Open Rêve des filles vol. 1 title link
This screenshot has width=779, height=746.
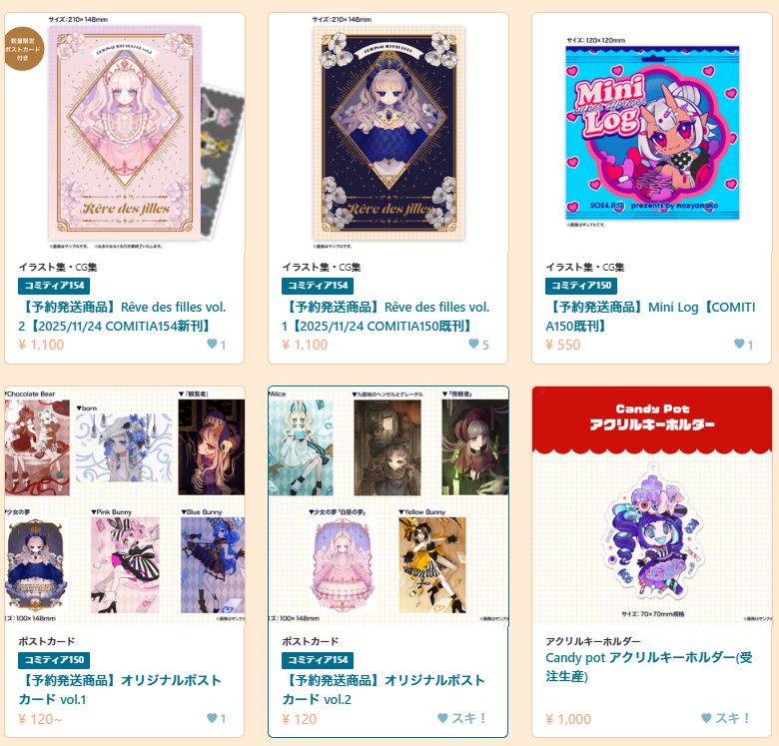coord(386,317)
